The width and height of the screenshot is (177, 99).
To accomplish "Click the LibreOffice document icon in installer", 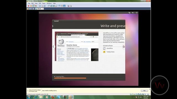I will point(104,48).
